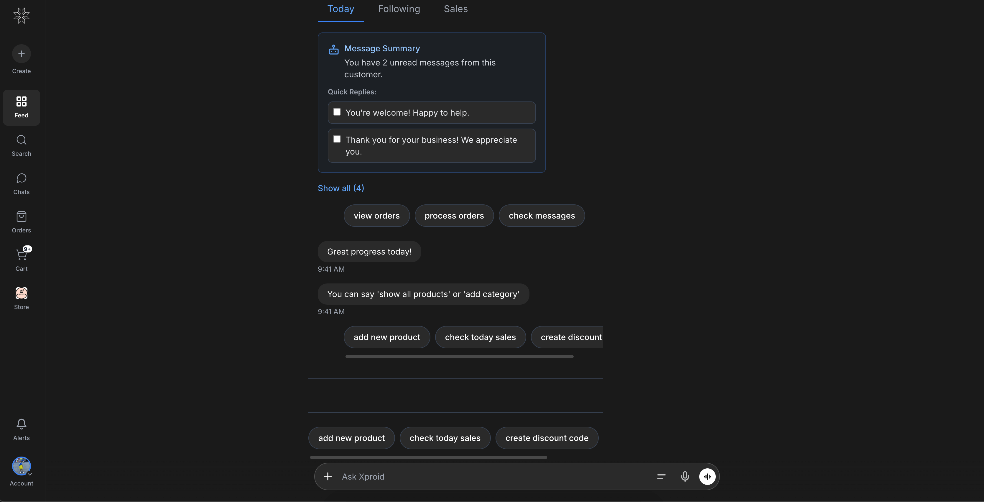Activate the microphone in the chat bar
Image resolution: width=984 pixels, height=502 pixels.
685,476
